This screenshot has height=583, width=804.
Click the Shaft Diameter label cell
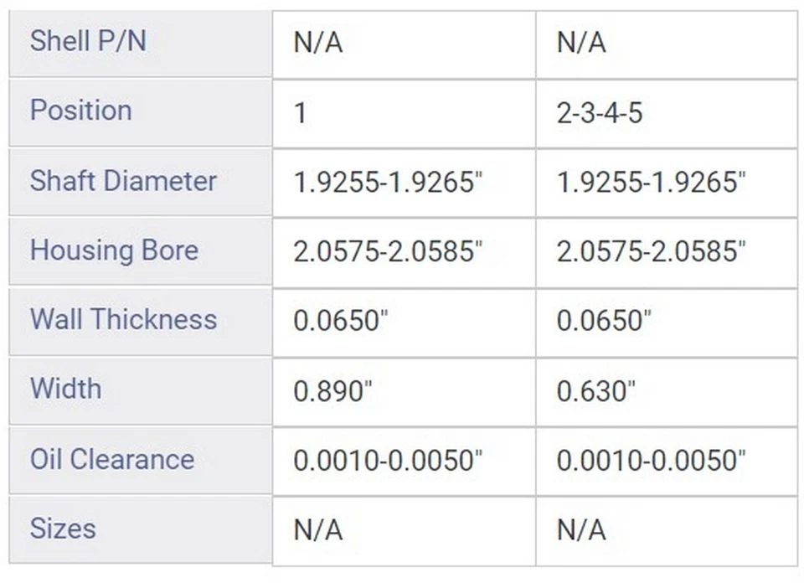point(141,183)
